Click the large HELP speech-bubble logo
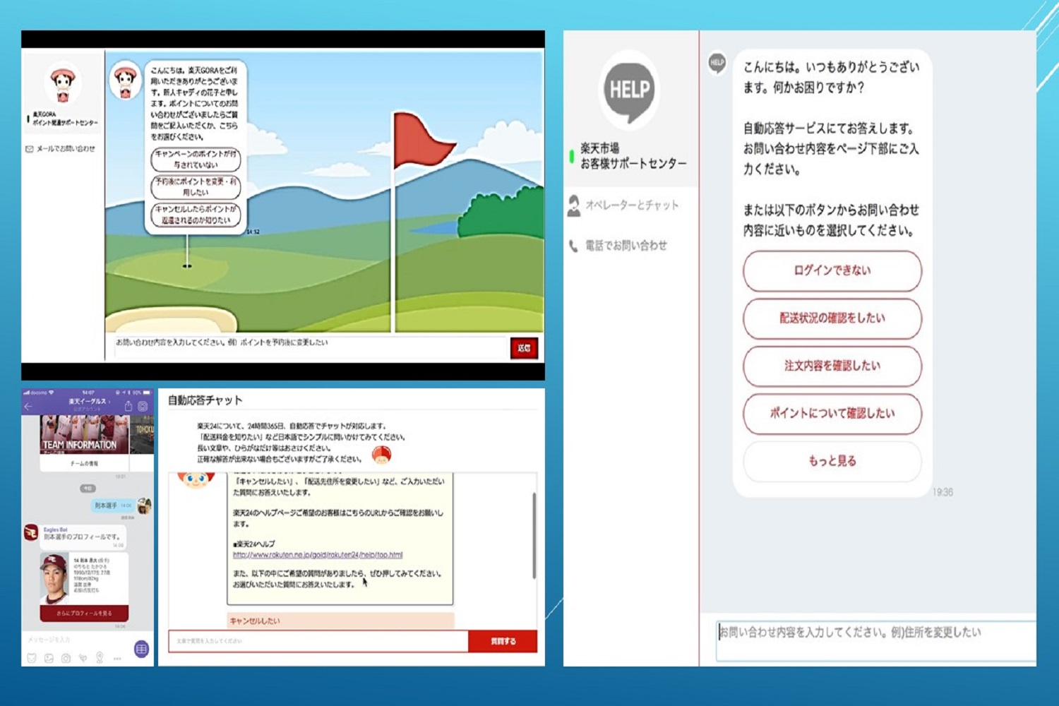 (629, 90)
